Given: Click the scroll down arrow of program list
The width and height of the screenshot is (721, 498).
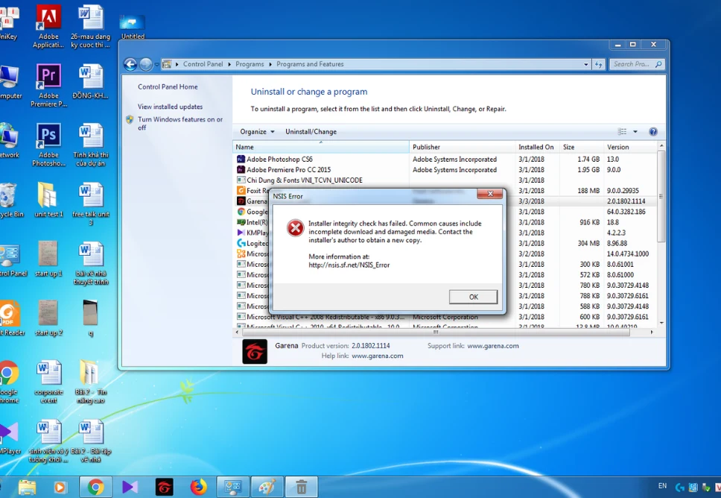Looking at the screenshot, I should pyautogui.click(x=661, y=323).
